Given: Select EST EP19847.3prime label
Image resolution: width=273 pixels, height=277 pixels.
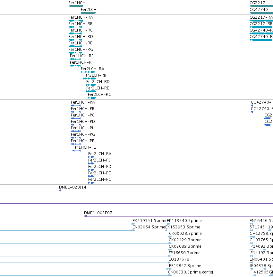Looking at the screenshot, I should coord(185,266).
